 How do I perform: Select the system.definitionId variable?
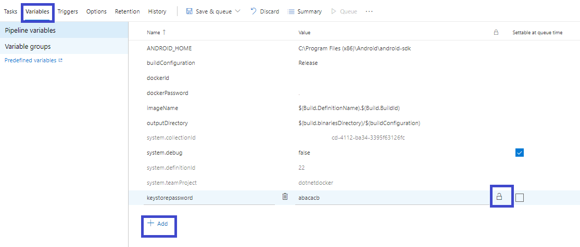click(171, 168)
